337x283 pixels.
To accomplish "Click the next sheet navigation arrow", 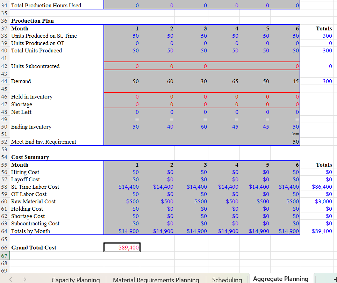I will tap(25, 280).
